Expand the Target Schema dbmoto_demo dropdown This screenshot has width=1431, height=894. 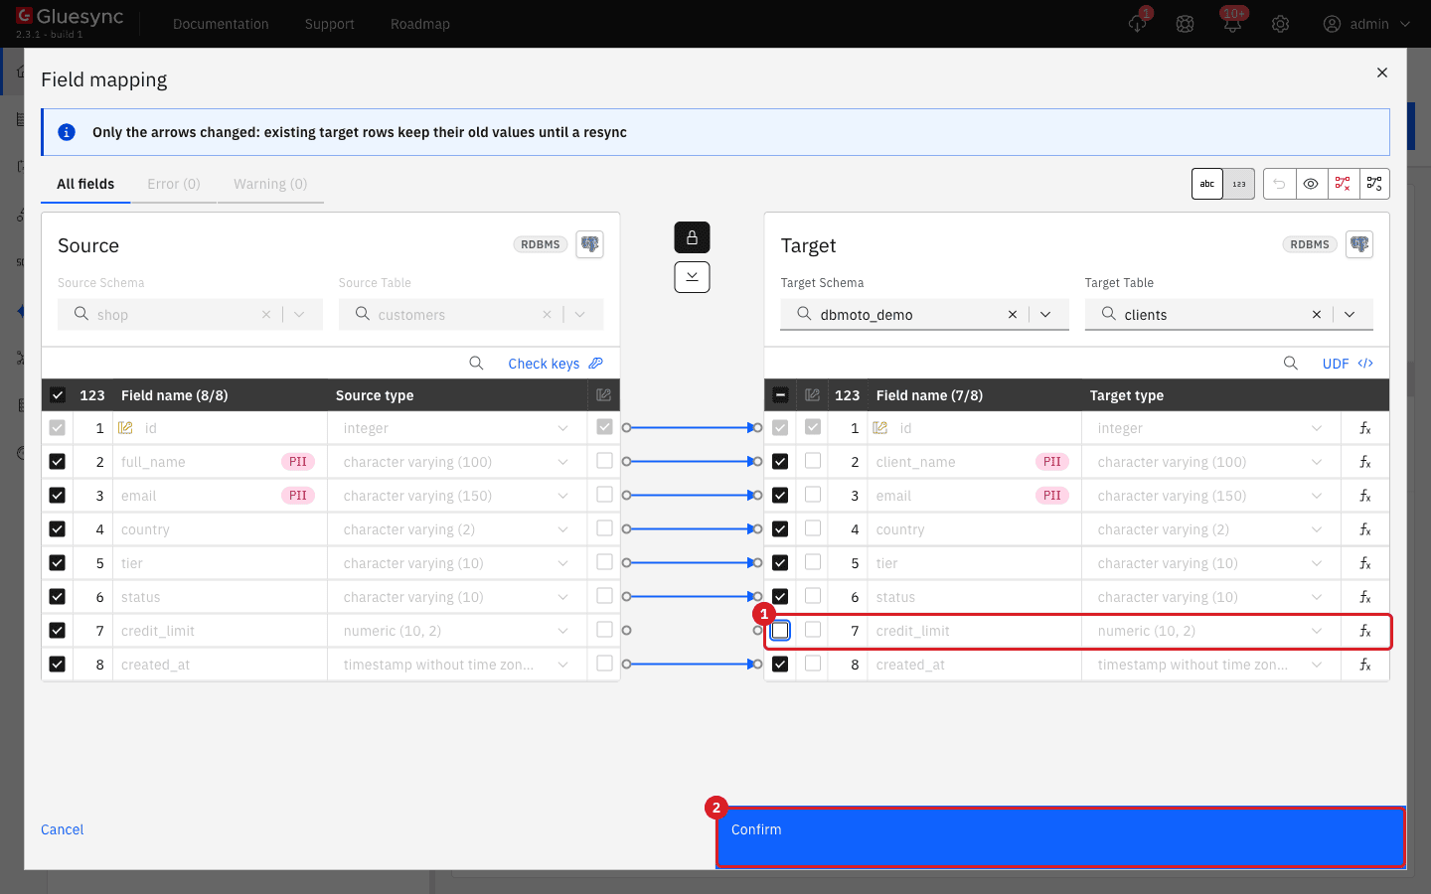click(x=1045, y=315)
